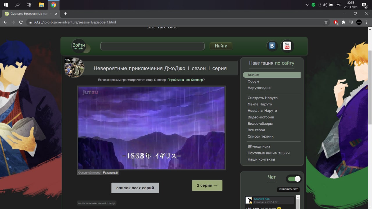Click the JoJo anime avatar thumbnail
372x209 pixels.
pos(74,68)
